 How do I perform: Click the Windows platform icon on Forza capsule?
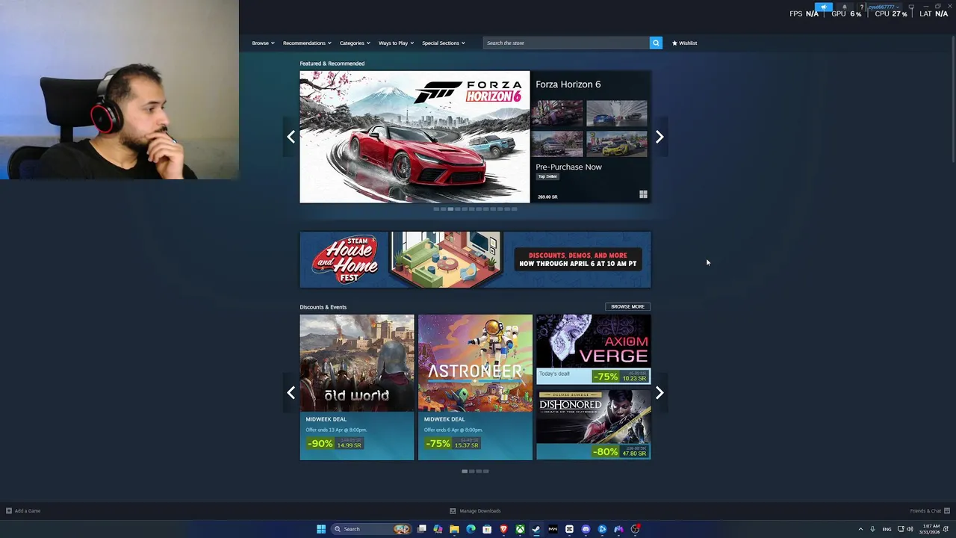pyautogui.click(x=643, y=195)
